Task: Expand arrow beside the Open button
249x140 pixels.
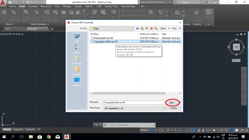Action: coord(180,103)
